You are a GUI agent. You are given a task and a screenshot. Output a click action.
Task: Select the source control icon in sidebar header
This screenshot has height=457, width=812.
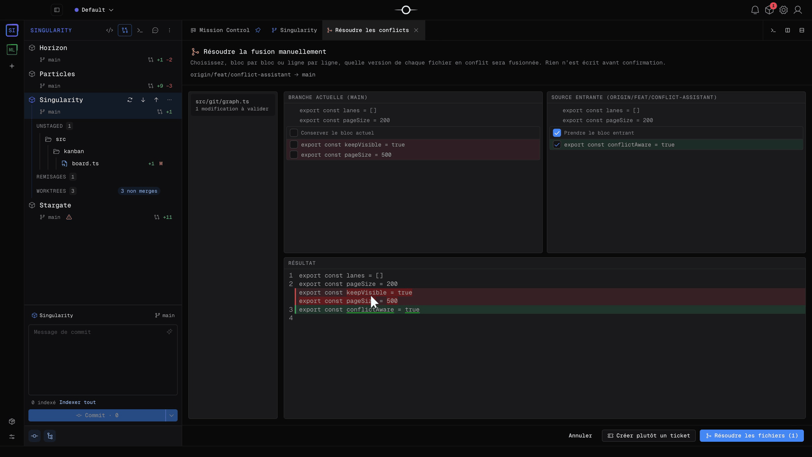click(x=125, y=30)
